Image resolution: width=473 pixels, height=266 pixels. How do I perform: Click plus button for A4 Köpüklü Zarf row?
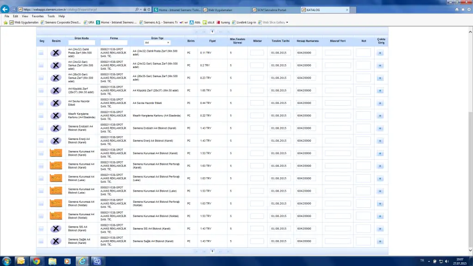coord(380,91)
